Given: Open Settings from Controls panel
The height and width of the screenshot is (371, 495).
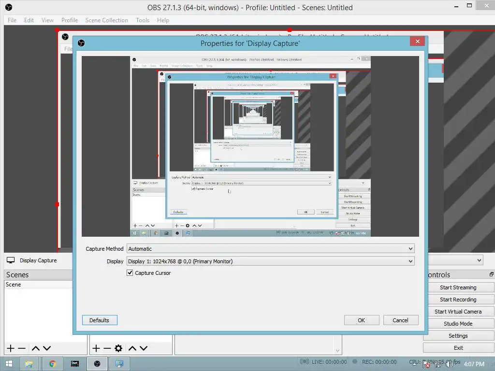Looking at the screenshot, I should [458, 336].
